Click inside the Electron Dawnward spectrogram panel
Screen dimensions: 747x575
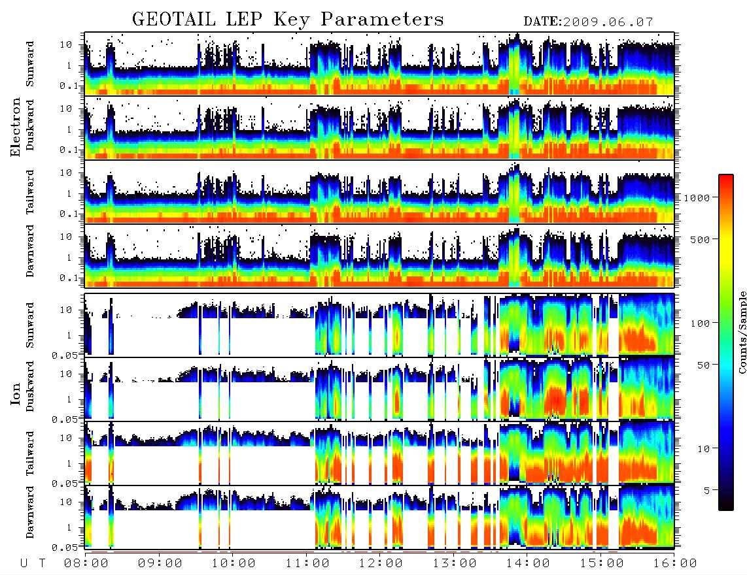379,255
